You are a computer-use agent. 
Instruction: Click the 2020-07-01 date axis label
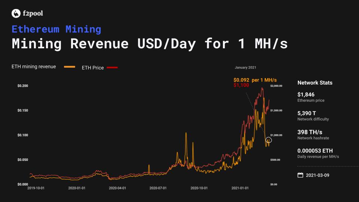(158, 188)
